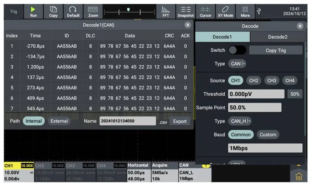Screen dimensions: 311x183
Task: Open the Acquire settings panel
Action: click(x=164, y=172)
